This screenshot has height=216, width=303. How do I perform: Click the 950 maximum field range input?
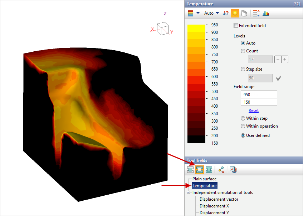point(259,95)
